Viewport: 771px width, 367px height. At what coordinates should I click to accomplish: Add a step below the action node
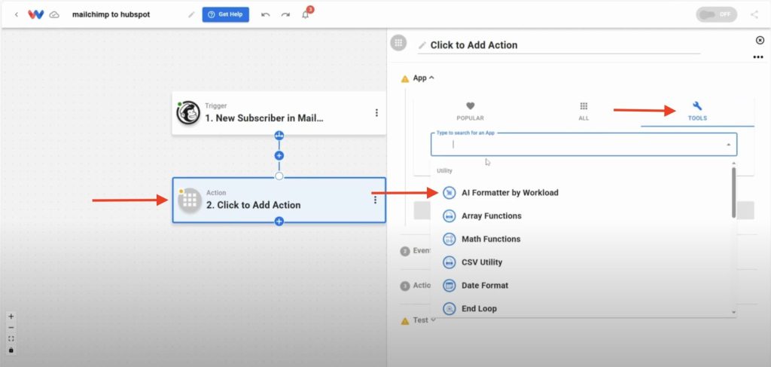coord(279,222)
